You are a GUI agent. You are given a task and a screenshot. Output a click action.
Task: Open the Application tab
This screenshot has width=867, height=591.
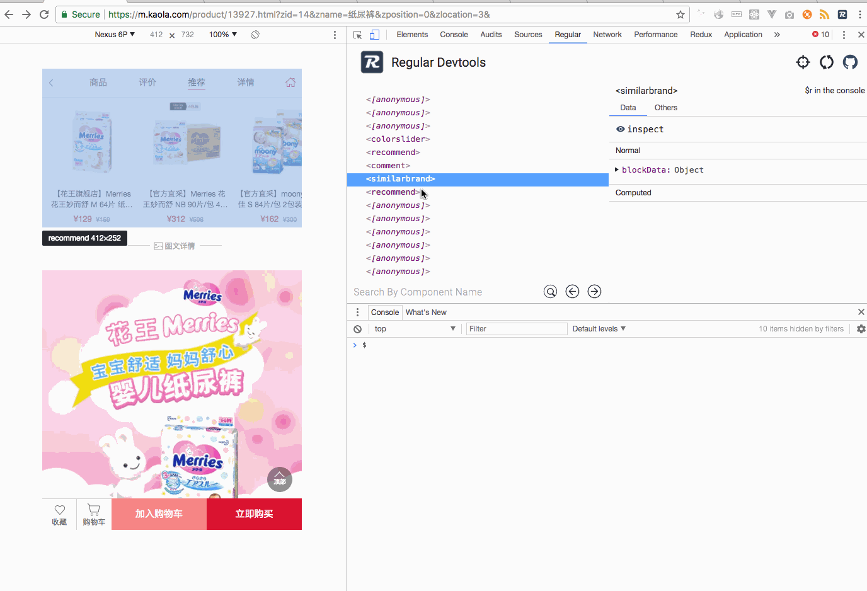coord(743,35)
